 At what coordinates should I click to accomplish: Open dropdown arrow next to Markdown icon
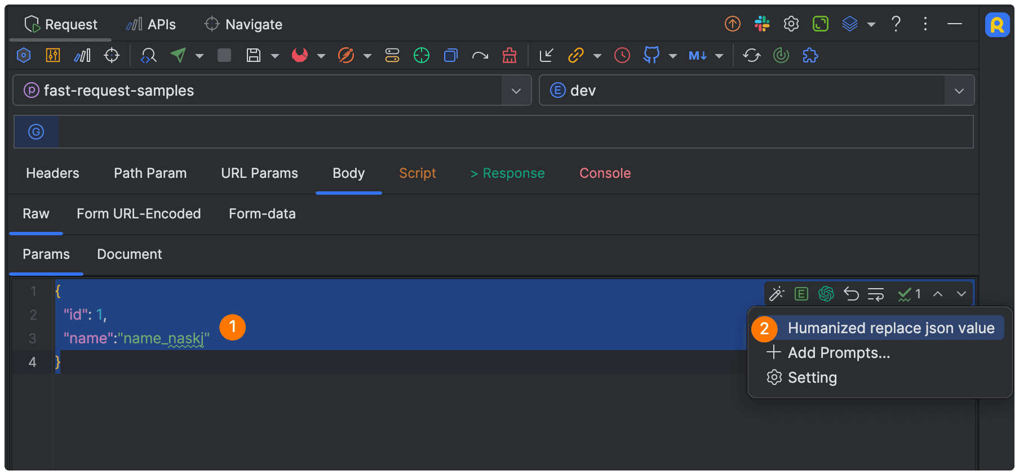click(719, 56)
